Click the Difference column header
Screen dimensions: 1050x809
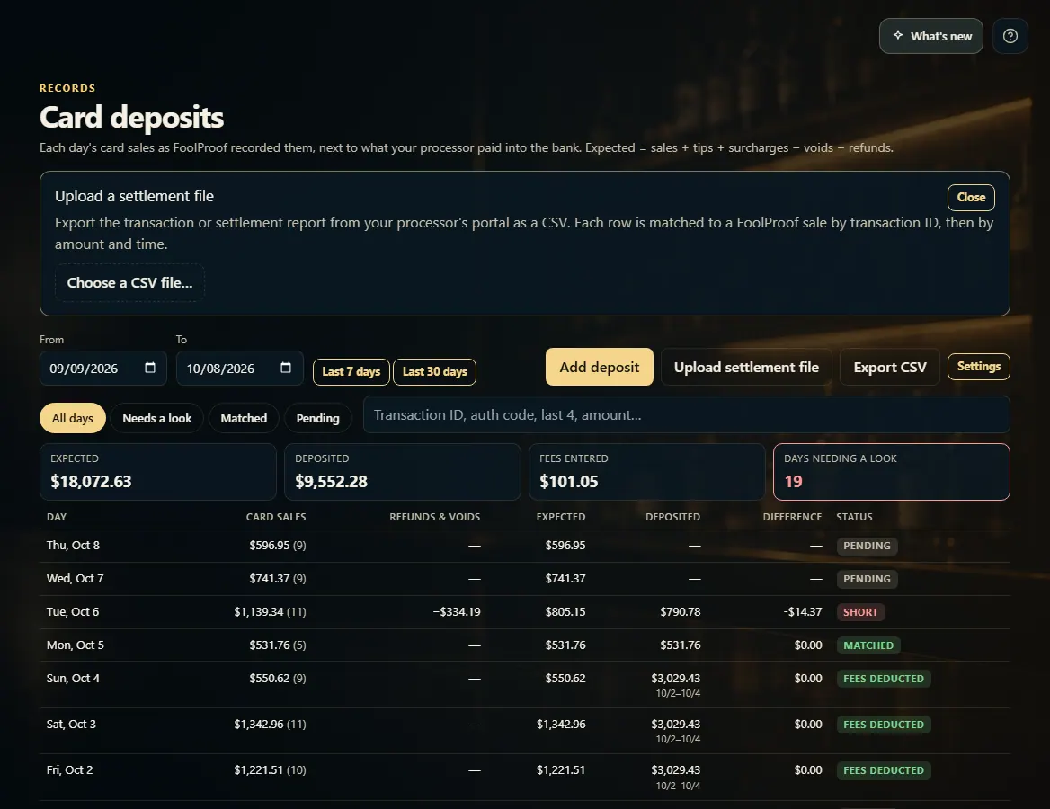[x=792, y=517]
